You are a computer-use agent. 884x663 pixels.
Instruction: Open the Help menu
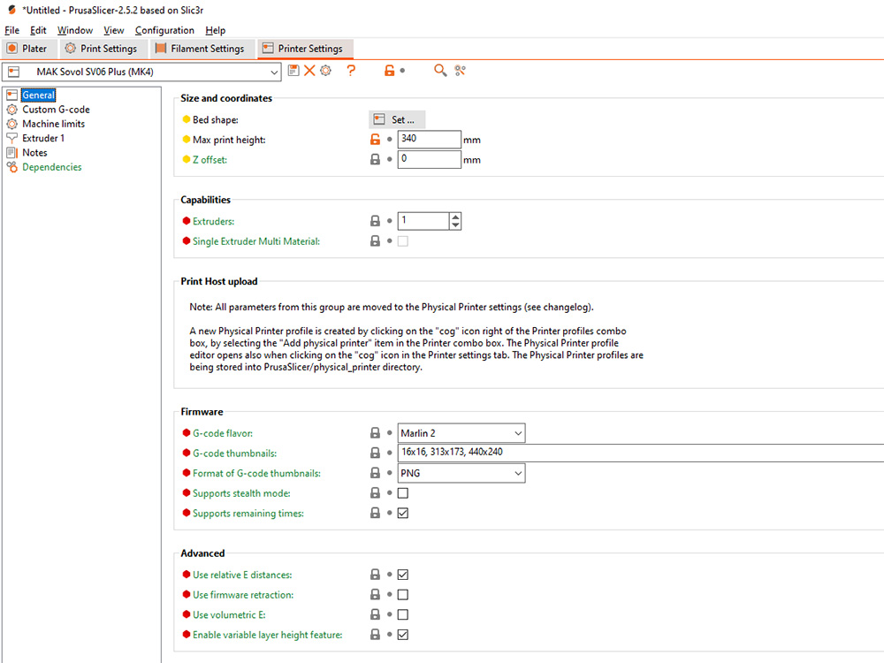(x=216, y=30)
